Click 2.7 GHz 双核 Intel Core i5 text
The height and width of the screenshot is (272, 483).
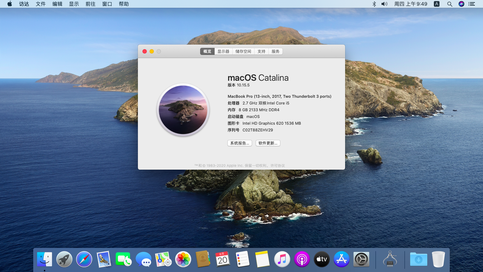coord(266,103)
